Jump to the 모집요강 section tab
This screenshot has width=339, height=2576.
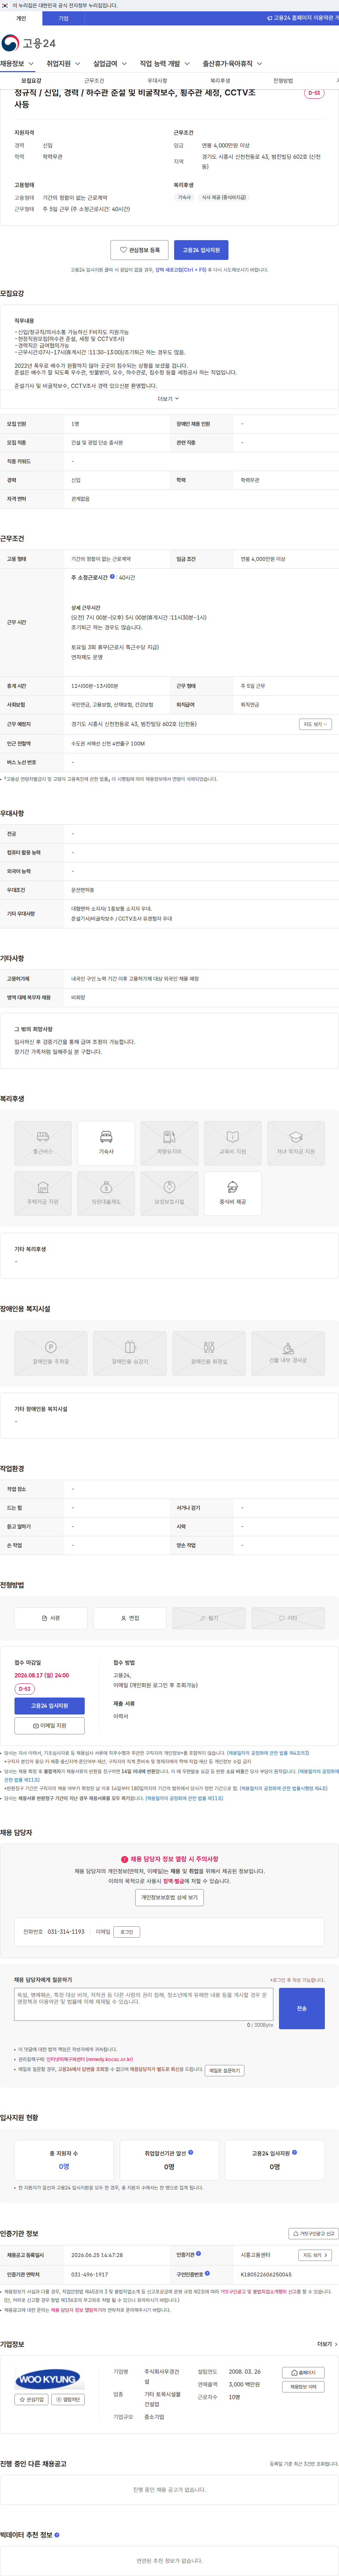click(x=31, y=81)
